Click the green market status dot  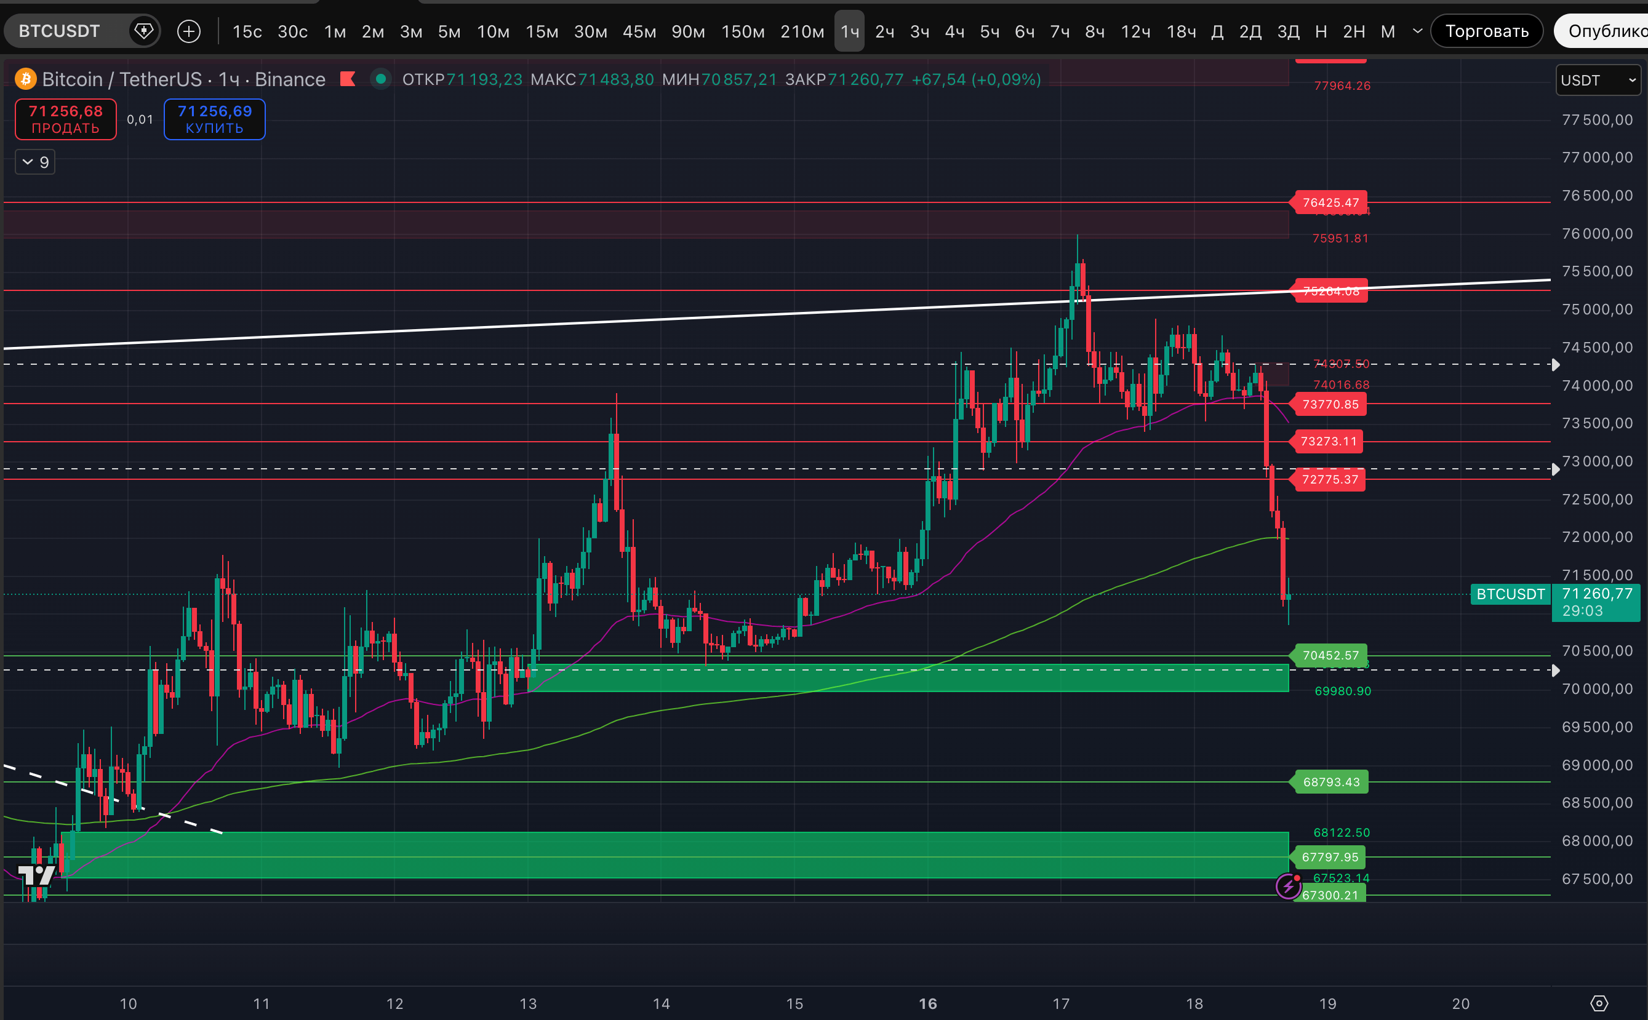click(x=381, y=79)
